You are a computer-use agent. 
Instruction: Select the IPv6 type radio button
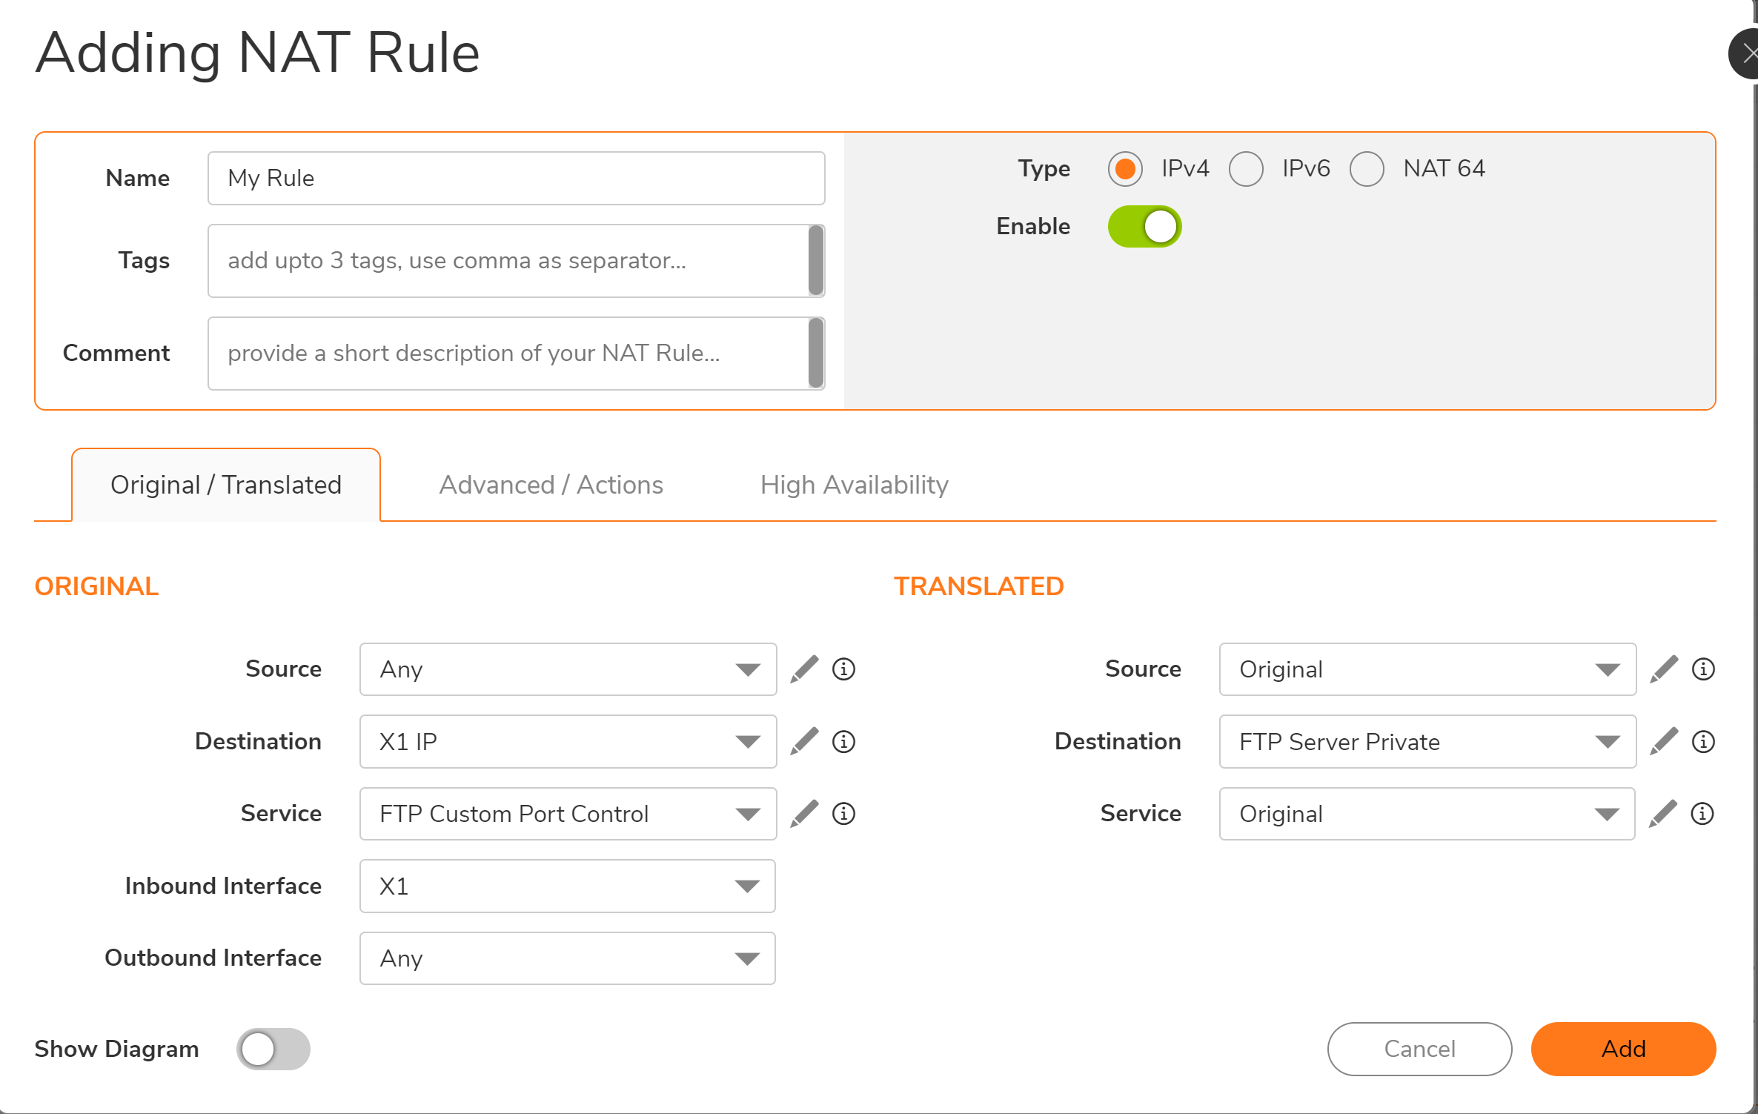pyautogui.click(x=1246, y=169)
